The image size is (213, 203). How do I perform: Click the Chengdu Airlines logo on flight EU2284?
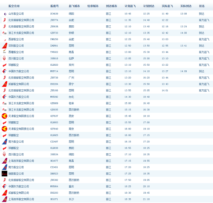pos(5,84)
